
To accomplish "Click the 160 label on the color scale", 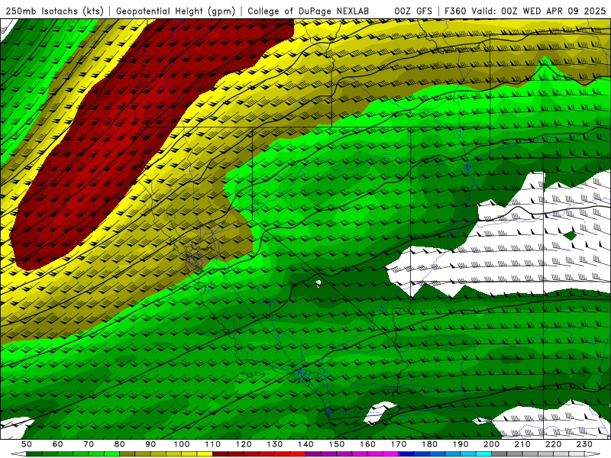I will point(367,444).
